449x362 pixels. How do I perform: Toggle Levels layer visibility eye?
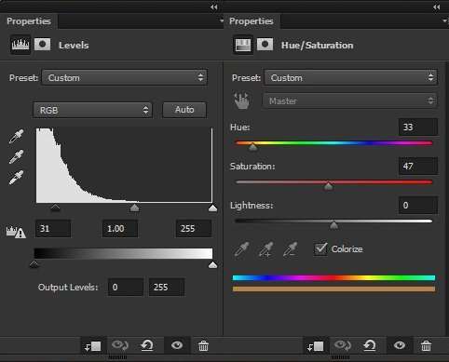click(177, 345)
